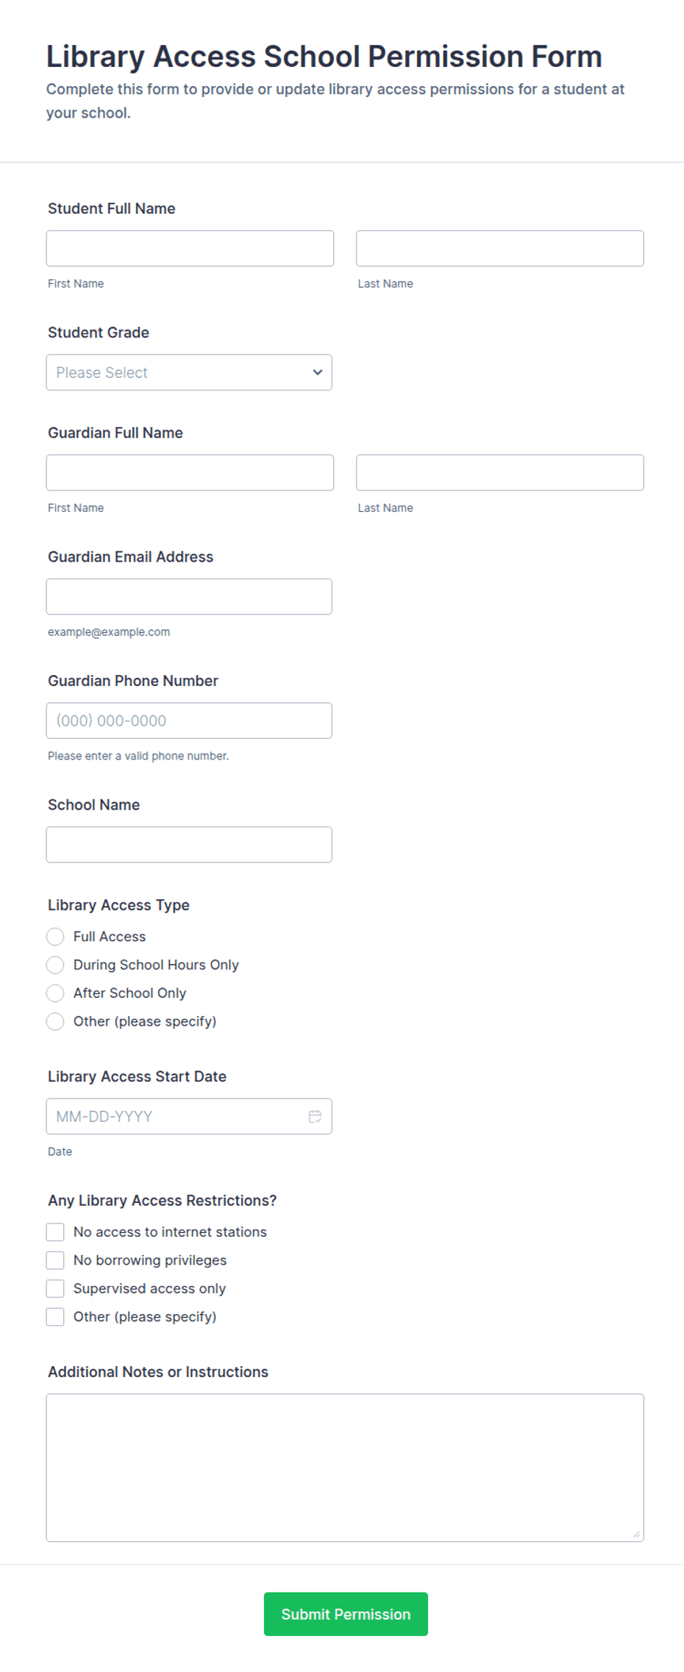The width and height of the screenshot is (684, 1672).
Task: Check No access to internet stations
Action: click(x=55, y=1232)
